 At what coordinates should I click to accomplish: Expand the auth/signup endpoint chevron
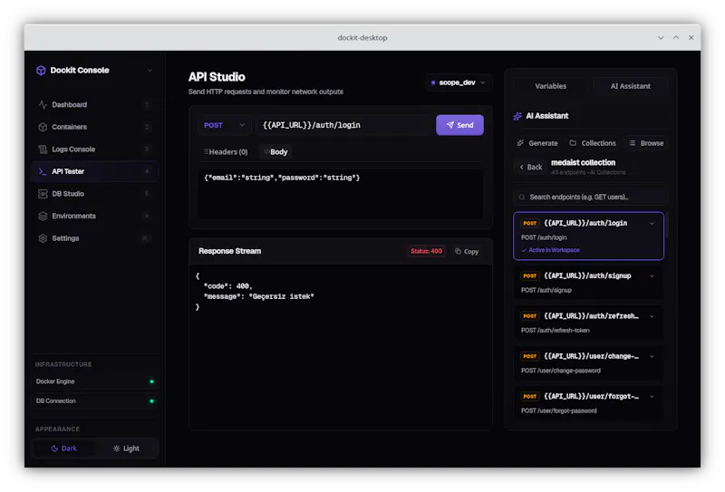[652, 276]
